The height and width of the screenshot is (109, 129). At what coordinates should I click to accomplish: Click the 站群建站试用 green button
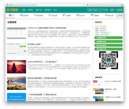pyautogui.click(x=109, y=41)
